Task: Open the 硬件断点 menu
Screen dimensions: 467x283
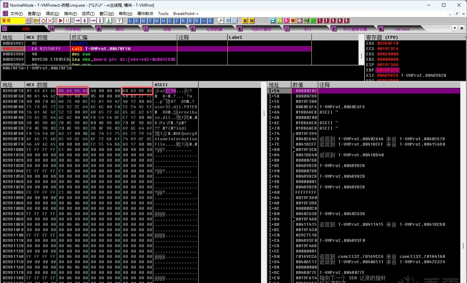Action: (x=145, y=14)
